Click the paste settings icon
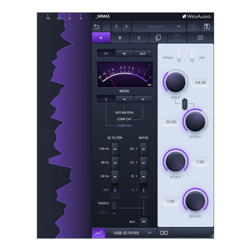251x251 pixels. tap(177, 38)
